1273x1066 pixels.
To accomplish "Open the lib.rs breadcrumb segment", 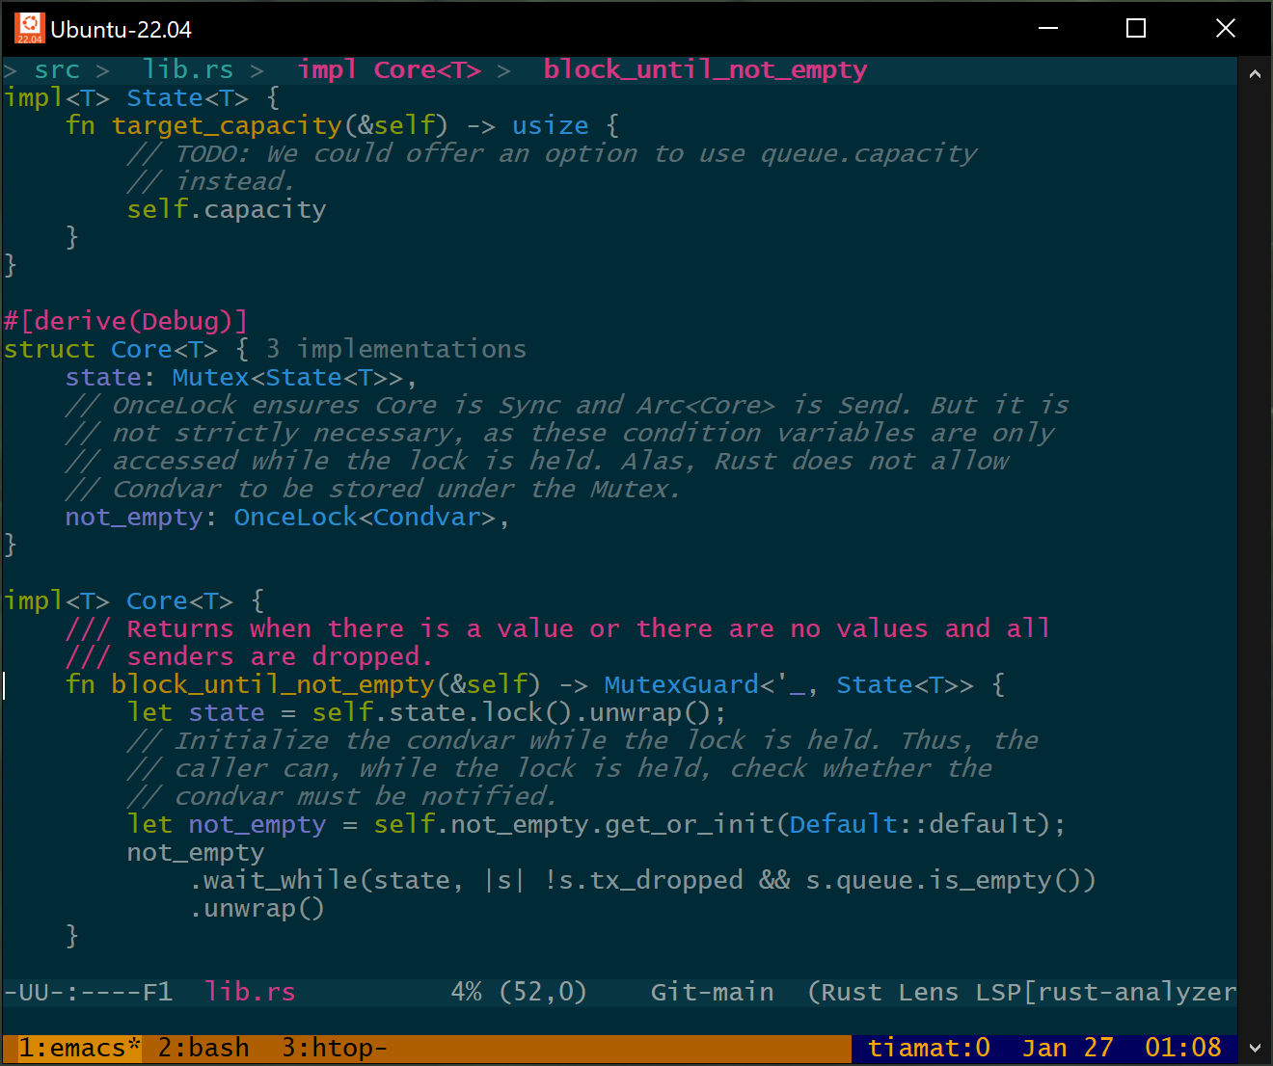I will [x=188, y=70].
